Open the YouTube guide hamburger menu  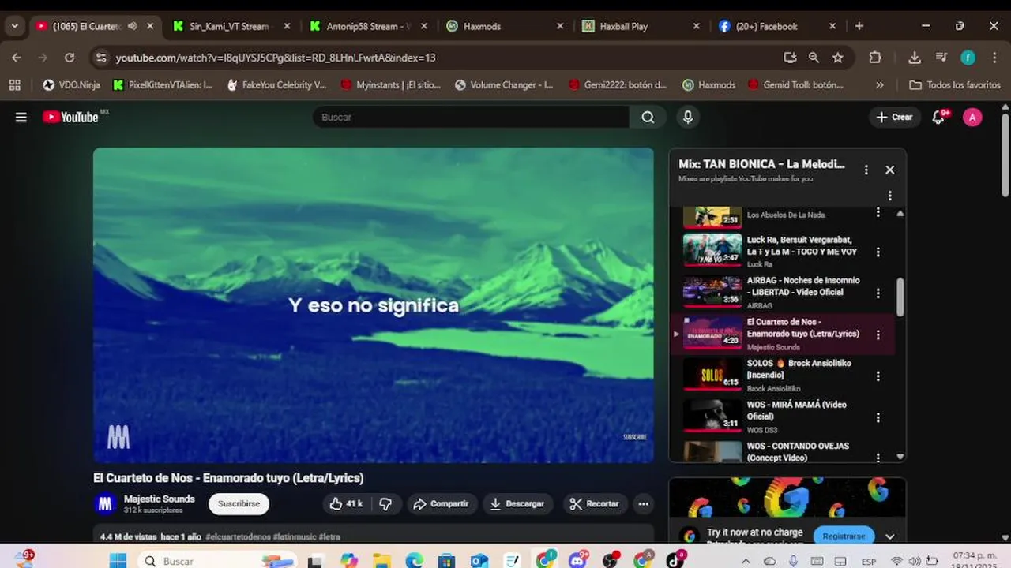tap(21, 117)
